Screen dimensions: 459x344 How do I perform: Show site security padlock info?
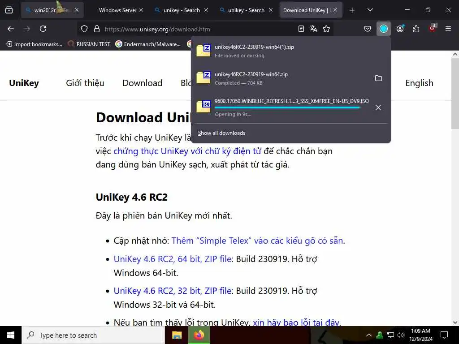coord(97,29)
